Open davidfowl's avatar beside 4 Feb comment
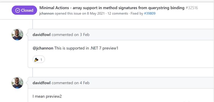This screenshot has width=214, height=102. tap(17, 83)
